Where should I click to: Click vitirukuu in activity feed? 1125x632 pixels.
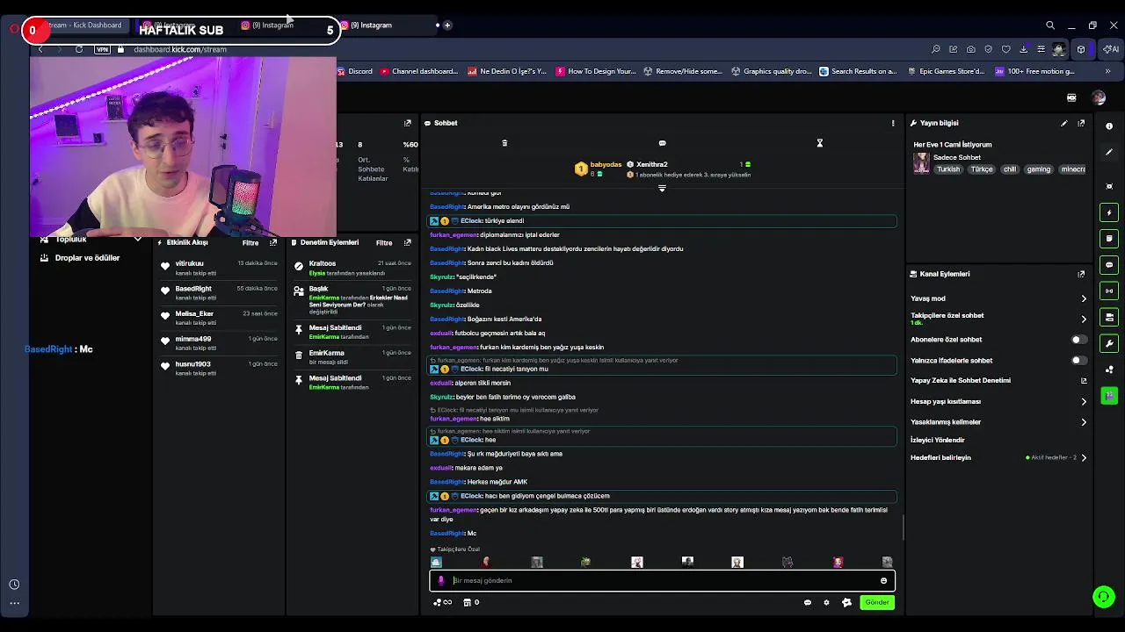coord(189,263)
